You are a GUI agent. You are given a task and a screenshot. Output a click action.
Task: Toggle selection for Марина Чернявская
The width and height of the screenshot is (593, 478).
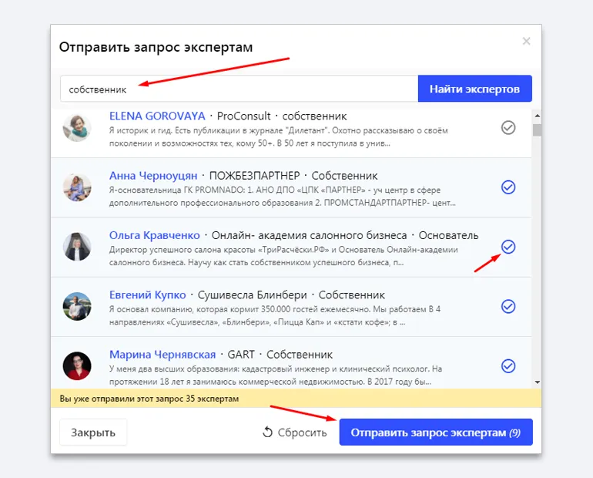(508, 365)
